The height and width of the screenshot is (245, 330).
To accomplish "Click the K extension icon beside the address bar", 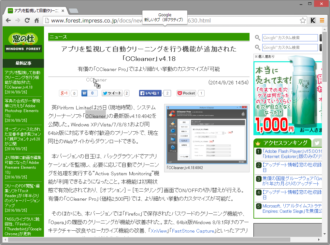I will click(312, 20).
